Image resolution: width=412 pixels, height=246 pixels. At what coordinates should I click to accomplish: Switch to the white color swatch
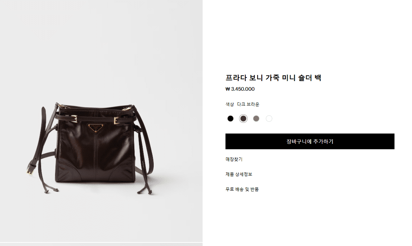[x=269, y=119]
